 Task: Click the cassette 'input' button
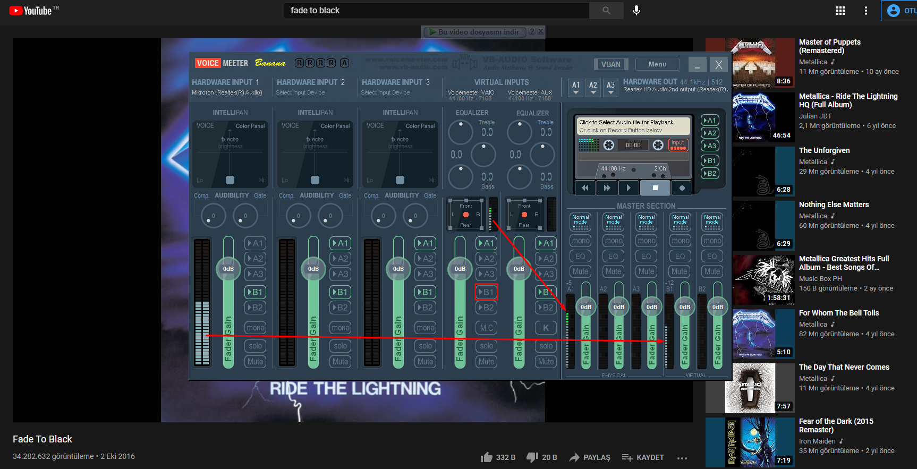pyautogui.click(x=678, y=144)
